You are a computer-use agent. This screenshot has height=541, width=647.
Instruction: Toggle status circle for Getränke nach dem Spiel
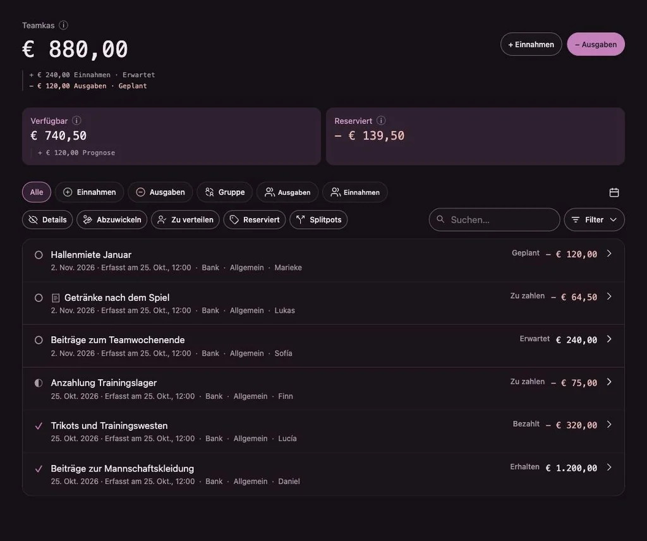(39, 298)
